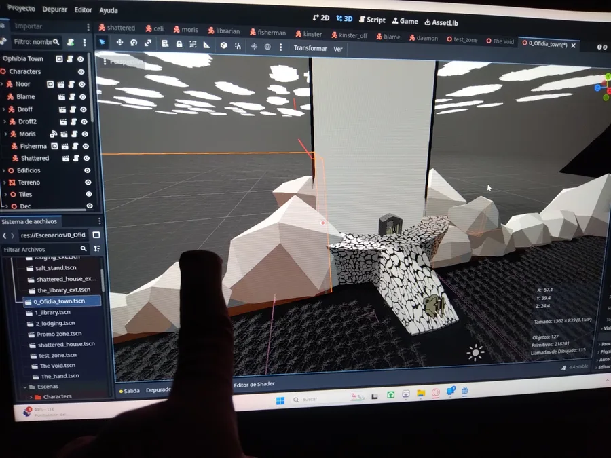Screen dimensions: 611x458
Task: Open the Depurar menu
Action: coord(54,9)
